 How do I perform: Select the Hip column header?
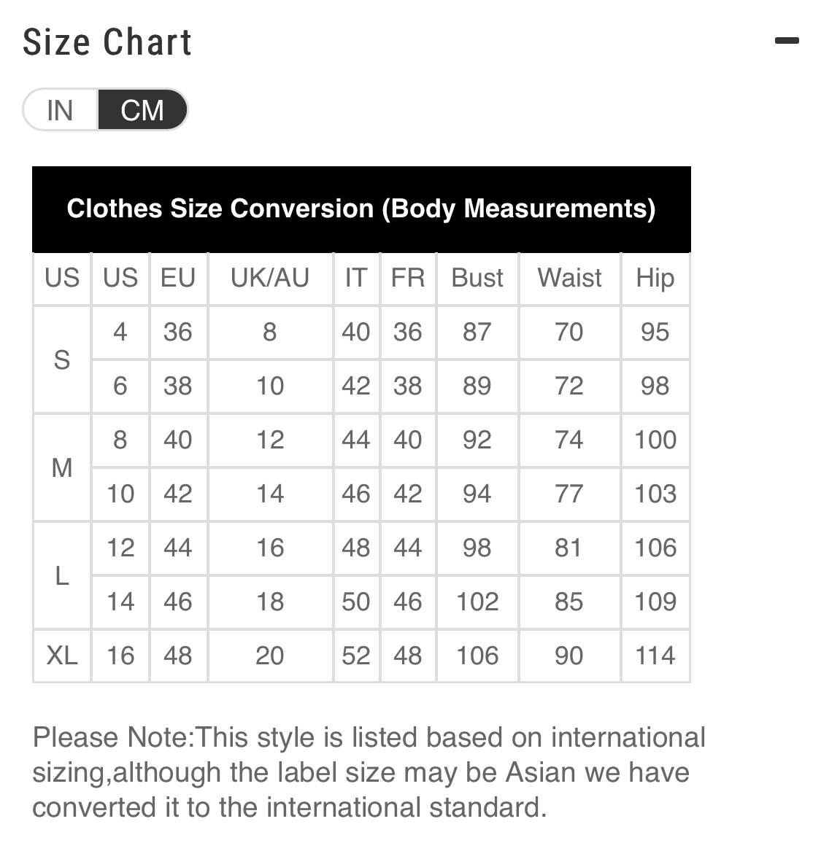click(x=655, y=278)
